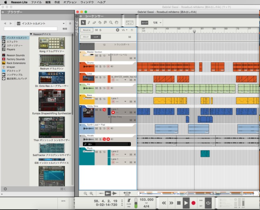Select the arrow selection tool
260x210 pixels.
click(83, 23)
